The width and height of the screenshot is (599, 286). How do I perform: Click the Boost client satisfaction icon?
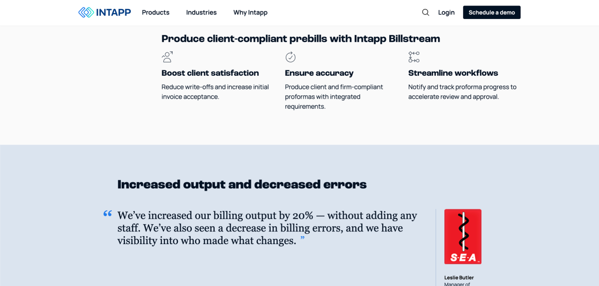pos(167,57)
